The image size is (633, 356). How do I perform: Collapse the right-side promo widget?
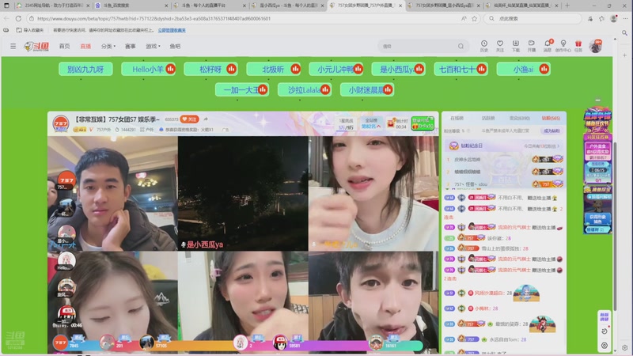(597, 100)
